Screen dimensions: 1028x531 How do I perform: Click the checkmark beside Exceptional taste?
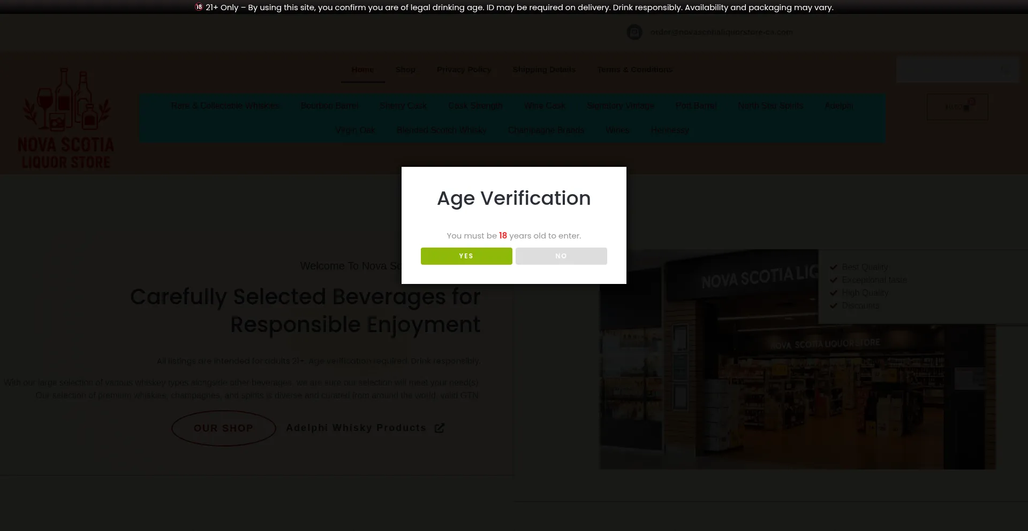click(x=834, y=280)
